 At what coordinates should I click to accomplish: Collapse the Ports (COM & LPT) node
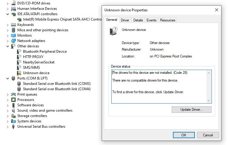(x=7, y=78)
